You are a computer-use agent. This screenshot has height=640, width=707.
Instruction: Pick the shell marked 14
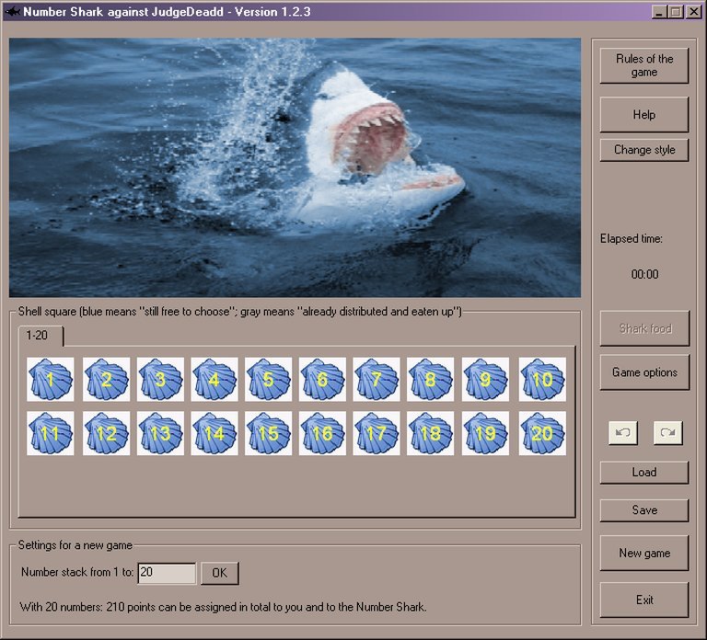pos(214,433)
